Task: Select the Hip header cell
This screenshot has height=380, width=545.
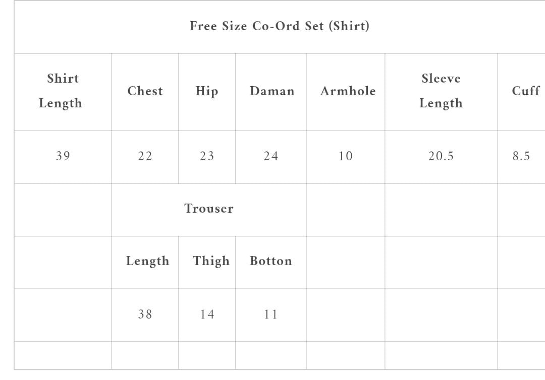Action: pyautogui.click(x=207, y=91)
